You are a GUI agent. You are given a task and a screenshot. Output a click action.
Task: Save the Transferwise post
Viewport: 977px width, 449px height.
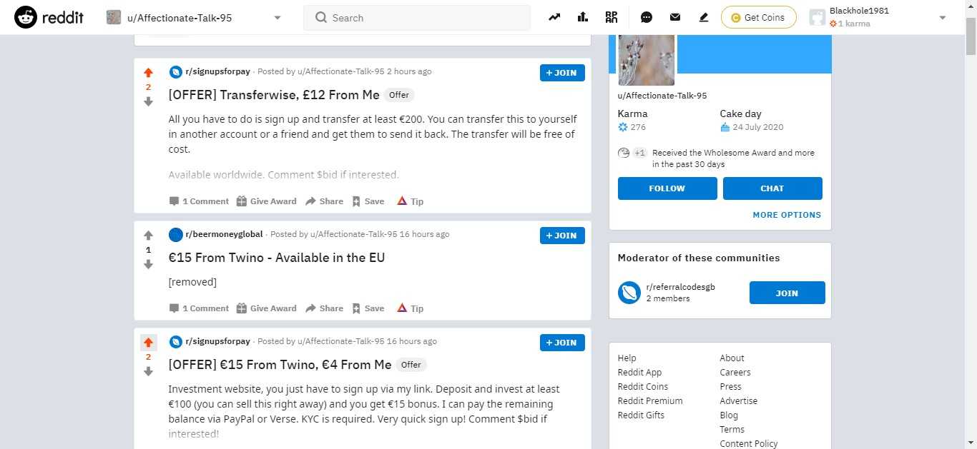click(x=368, y=201)
